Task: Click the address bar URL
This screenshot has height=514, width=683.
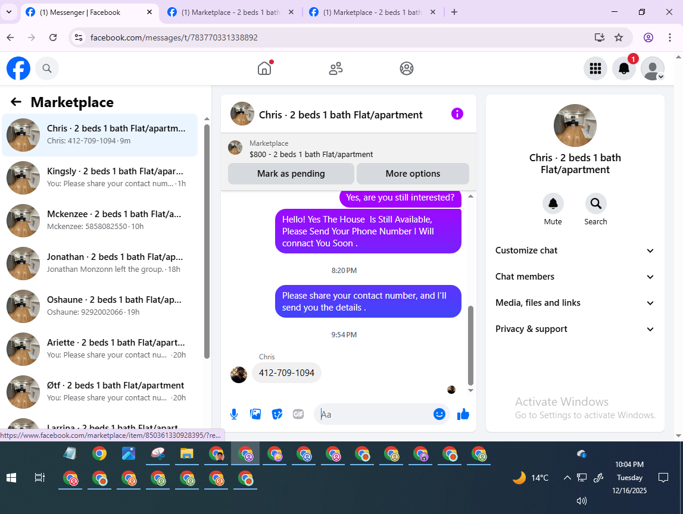Action: (x=174, y=37)
